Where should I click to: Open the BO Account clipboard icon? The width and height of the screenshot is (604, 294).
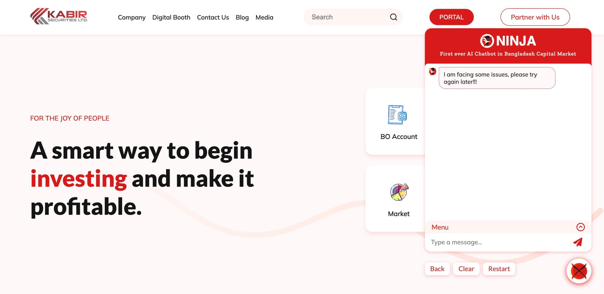[x=397, y=115]
